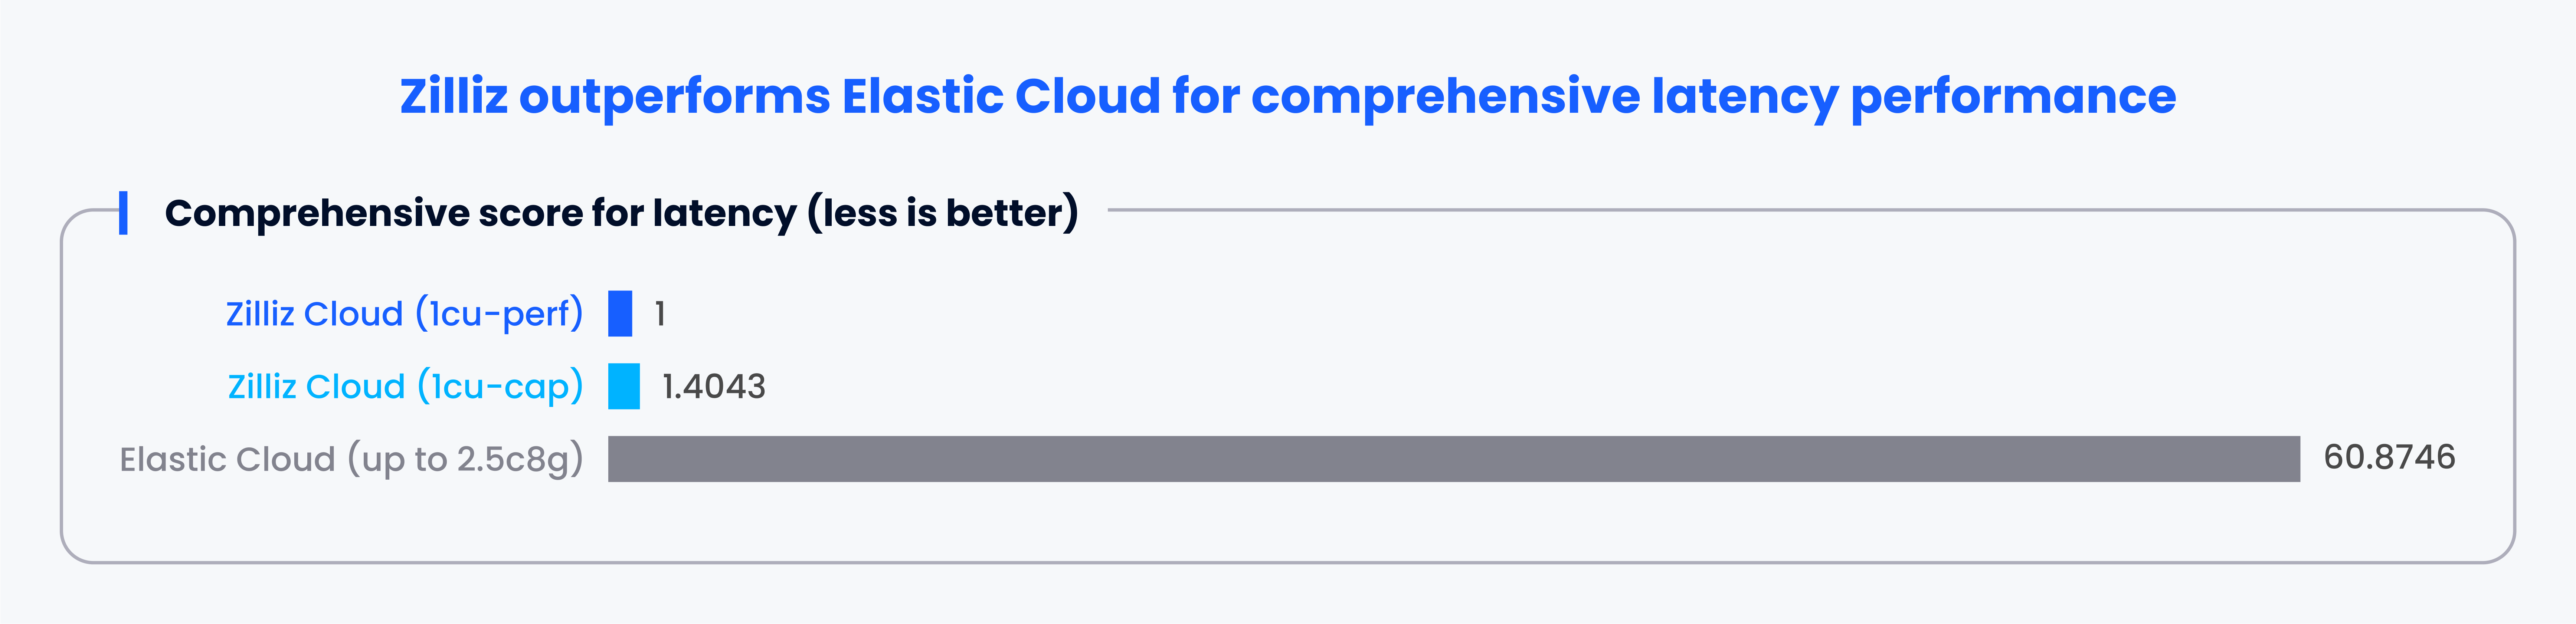This screenshot has height=624, width=2576.
Task: Click the value '1' next to 1cu-perf bar
Action: click(x=660, y=314)
